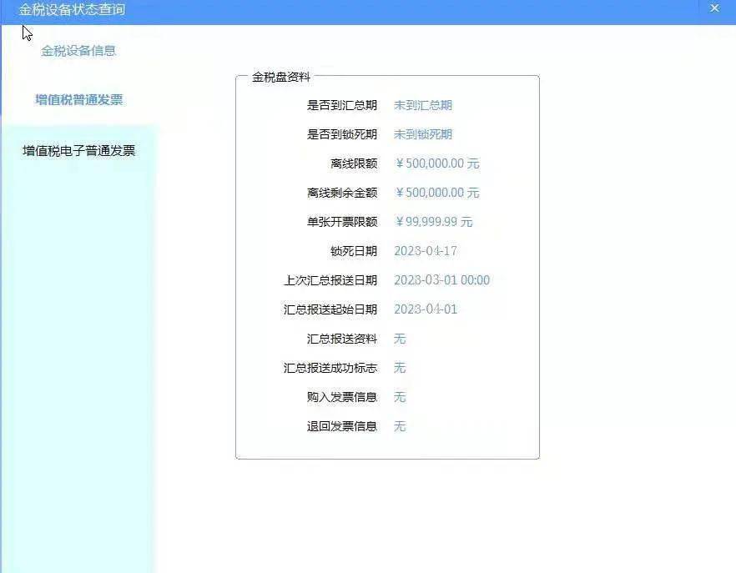
Task: Click the 未到锁死期 status text
Action: coord(423,134)
